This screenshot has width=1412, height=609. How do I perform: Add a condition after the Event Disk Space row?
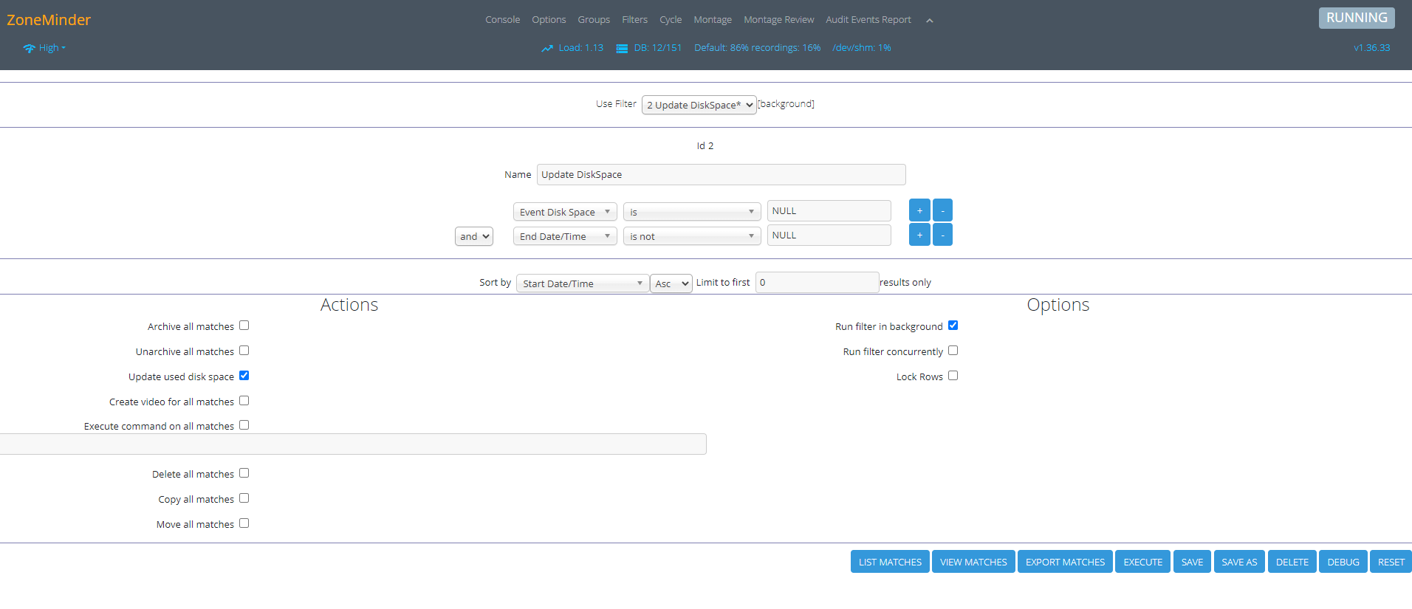(x=919, y=210)
